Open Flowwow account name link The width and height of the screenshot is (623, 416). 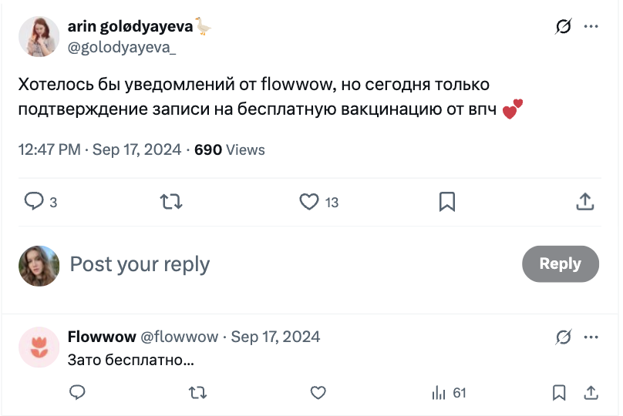(x=100, y=337)
